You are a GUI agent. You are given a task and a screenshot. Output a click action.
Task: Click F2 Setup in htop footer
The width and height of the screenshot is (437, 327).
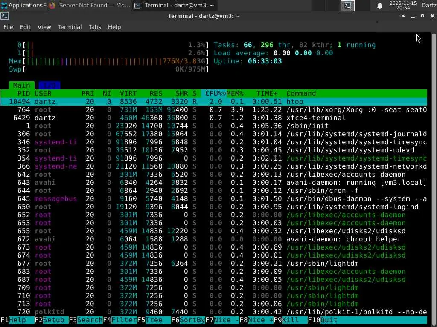[x=52, y=320]
